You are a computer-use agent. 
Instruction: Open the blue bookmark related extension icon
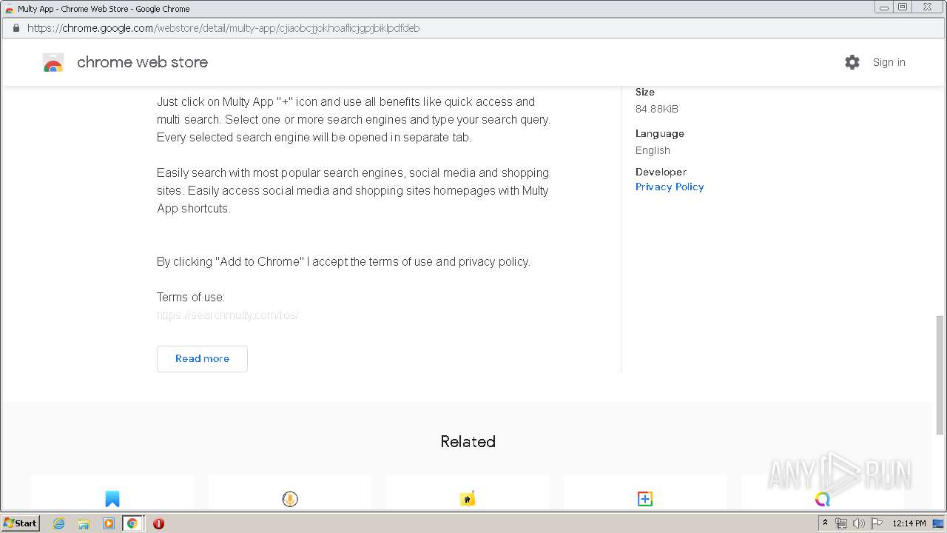[x=112, y=499]
